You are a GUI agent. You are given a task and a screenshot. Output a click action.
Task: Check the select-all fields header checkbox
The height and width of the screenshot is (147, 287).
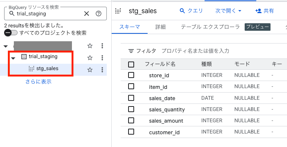pos(131,64)
